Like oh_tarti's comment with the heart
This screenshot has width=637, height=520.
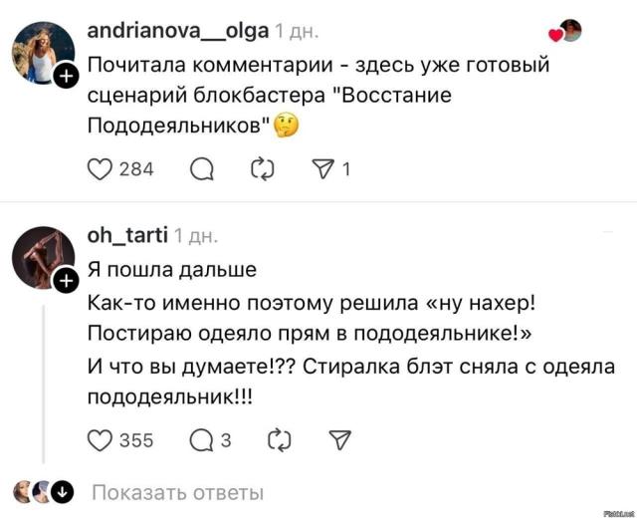tap(101, 439)
